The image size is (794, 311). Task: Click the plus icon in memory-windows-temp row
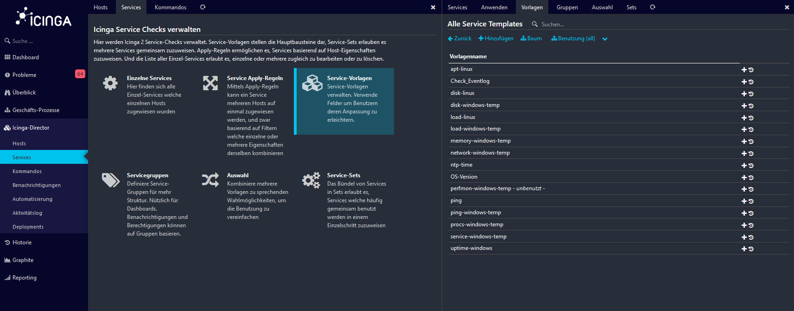pos(744,142)
